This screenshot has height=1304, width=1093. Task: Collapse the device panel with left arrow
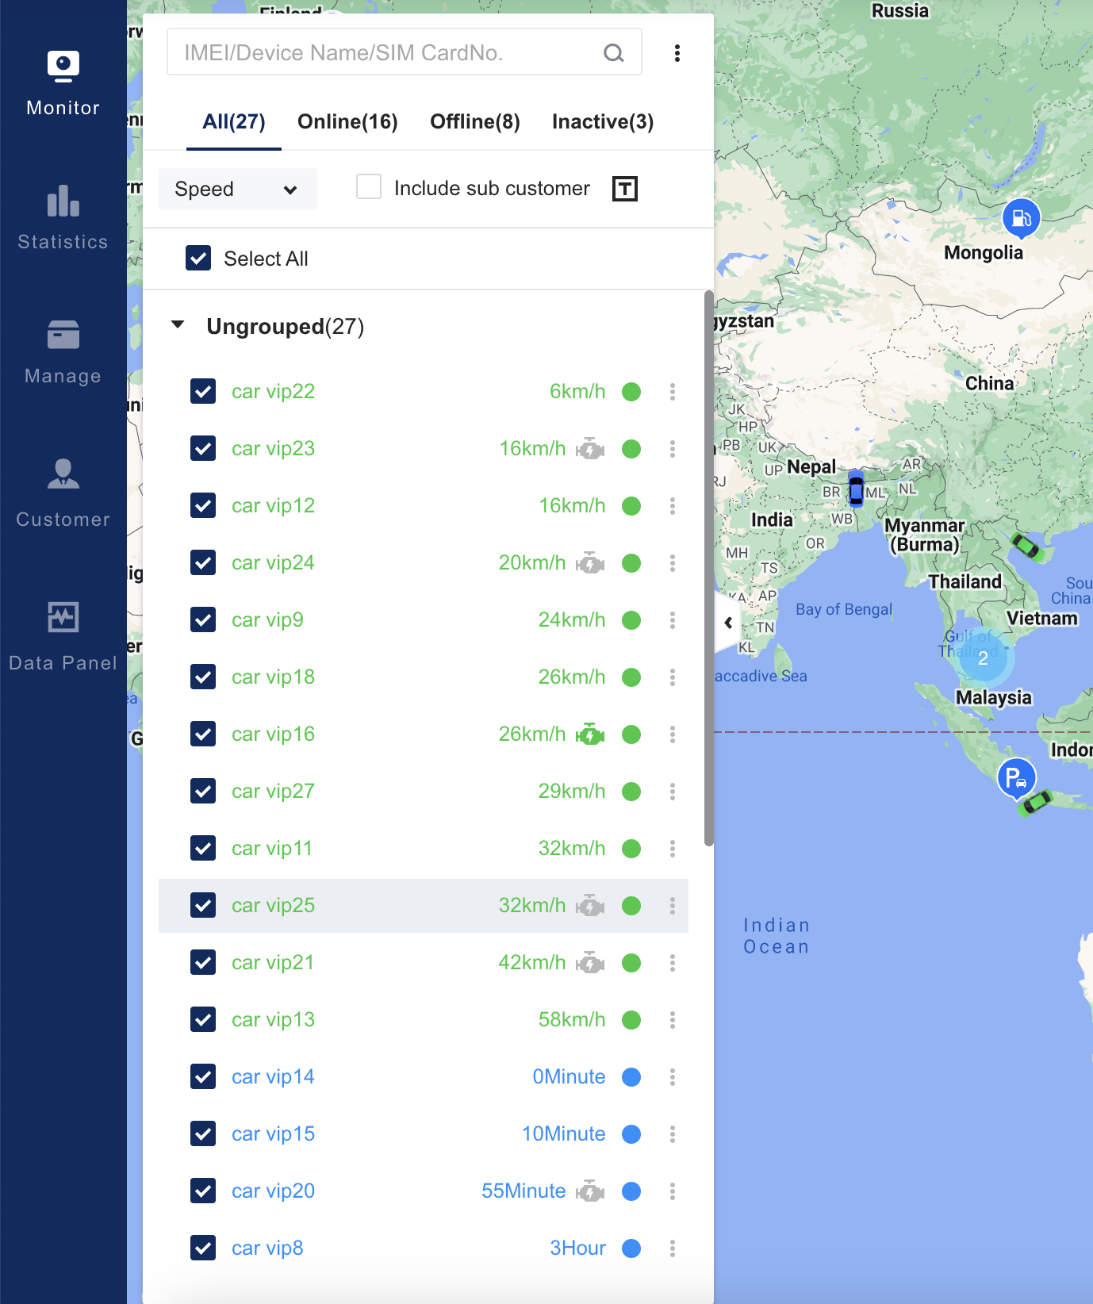[728, 623]
